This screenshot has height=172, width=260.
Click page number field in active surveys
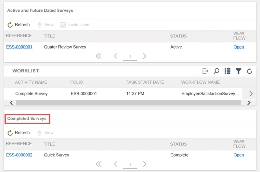pos(130,57)
